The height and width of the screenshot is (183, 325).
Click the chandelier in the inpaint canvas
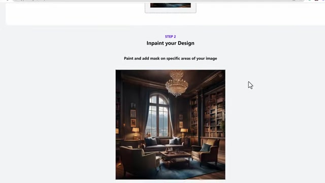(177, 83)
